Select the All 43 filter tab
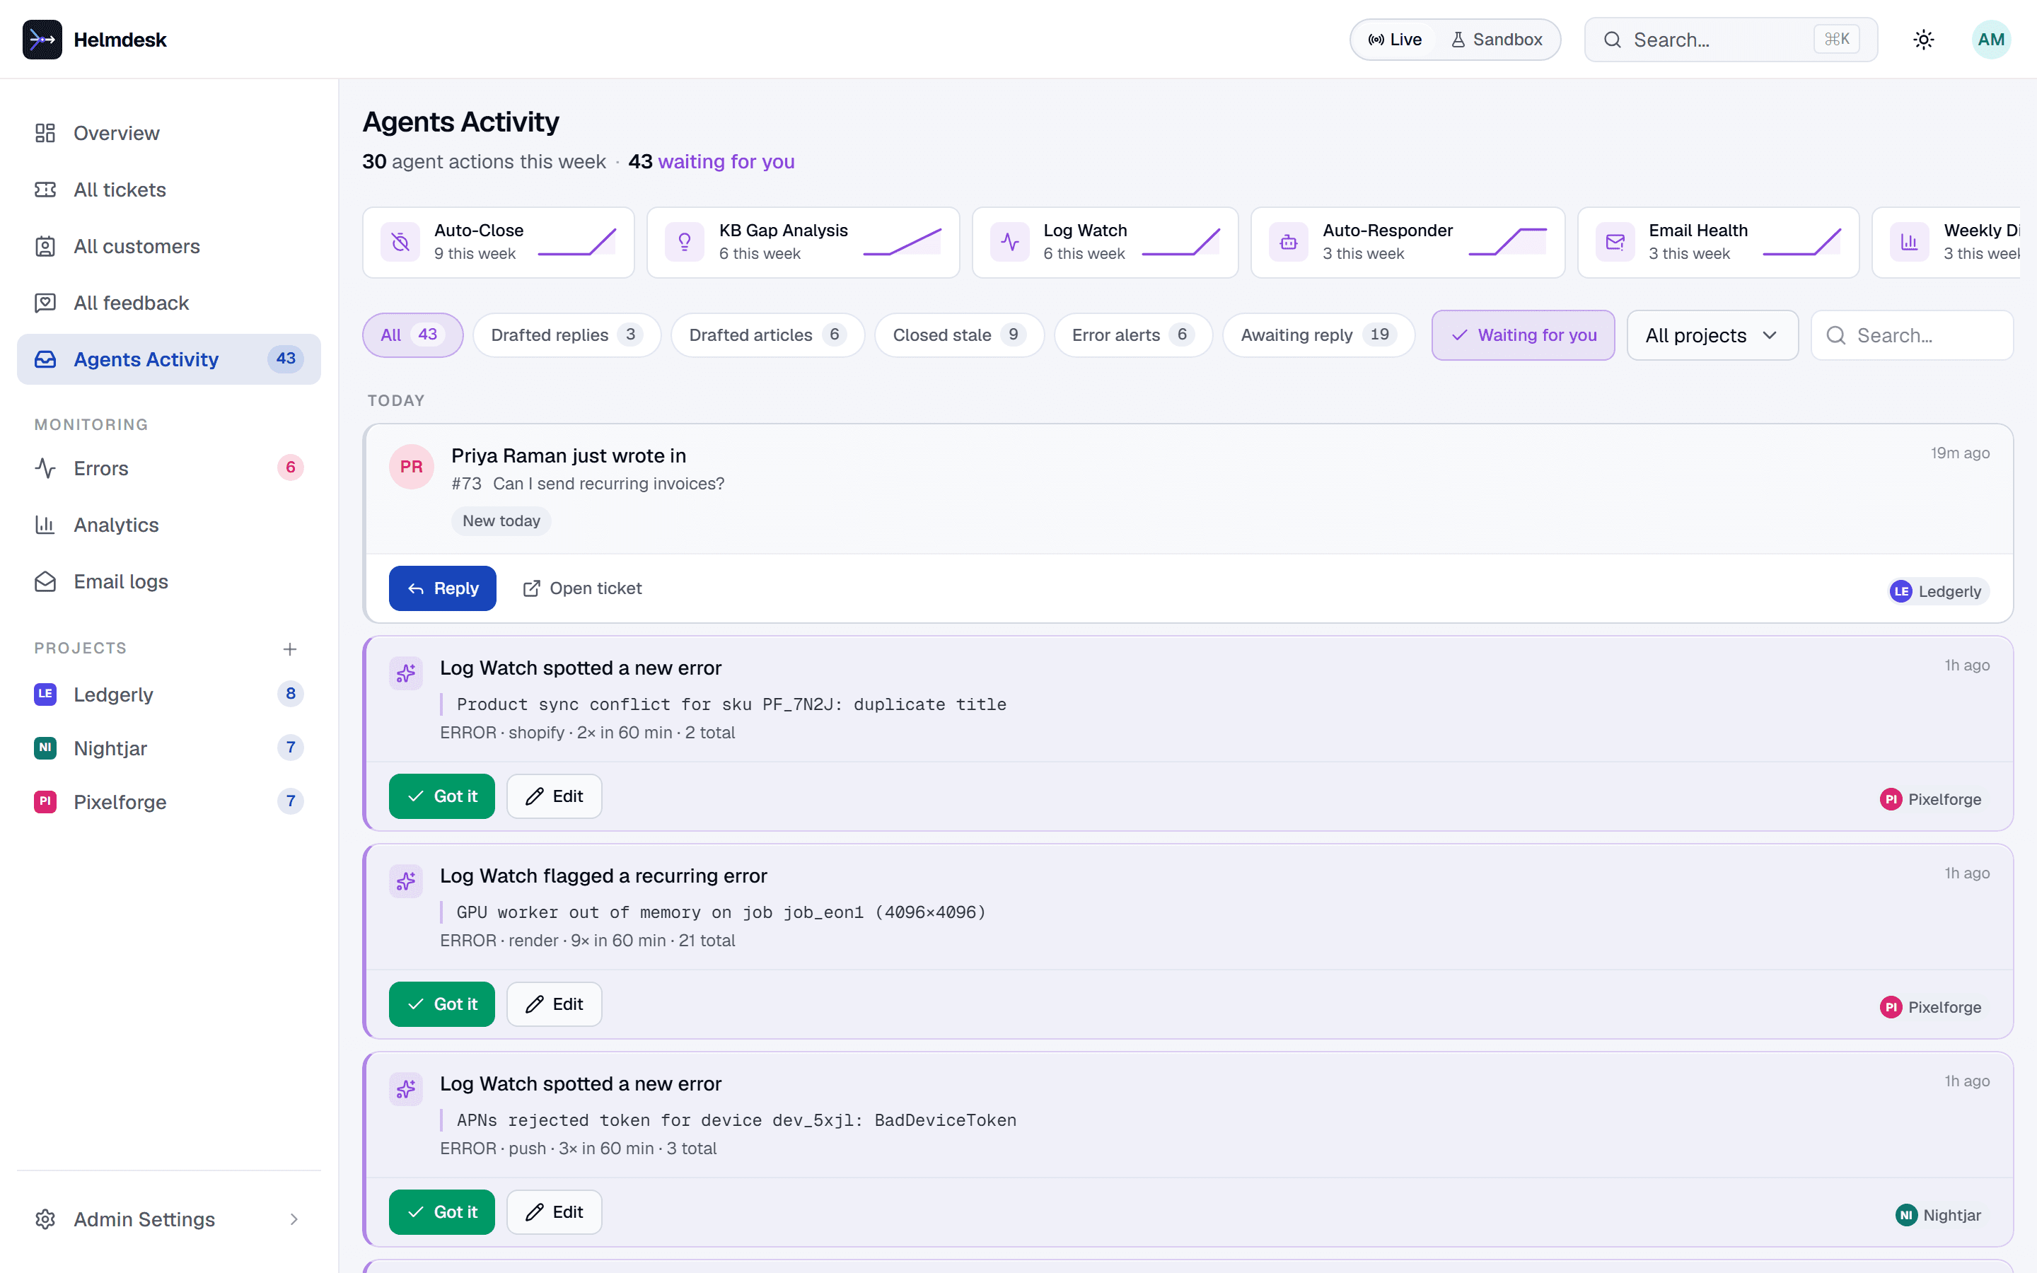The width and height of the screenshot is (2037, 1273). click(x=412, y=335)
